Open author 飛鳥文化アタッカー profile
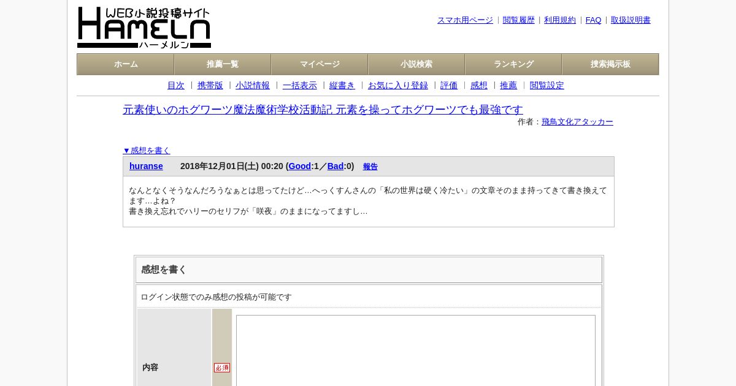The image size is (736, 386). pyautogui.click(x=577, y=122)
